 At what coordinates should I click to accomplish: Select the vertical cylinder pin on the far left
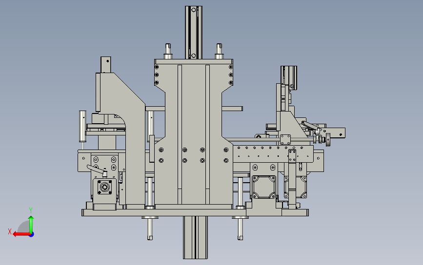click(82, 126)
